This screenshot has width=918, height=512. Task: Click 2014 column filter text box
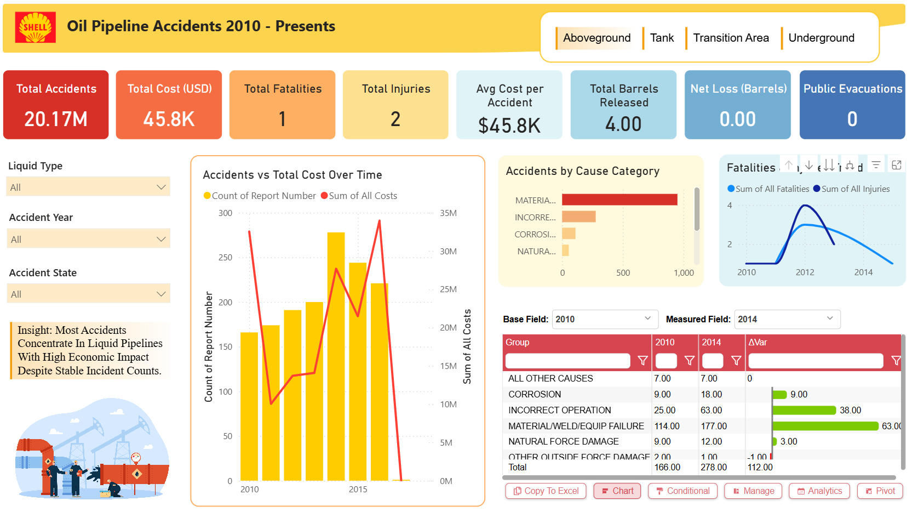tap(713, 361)
